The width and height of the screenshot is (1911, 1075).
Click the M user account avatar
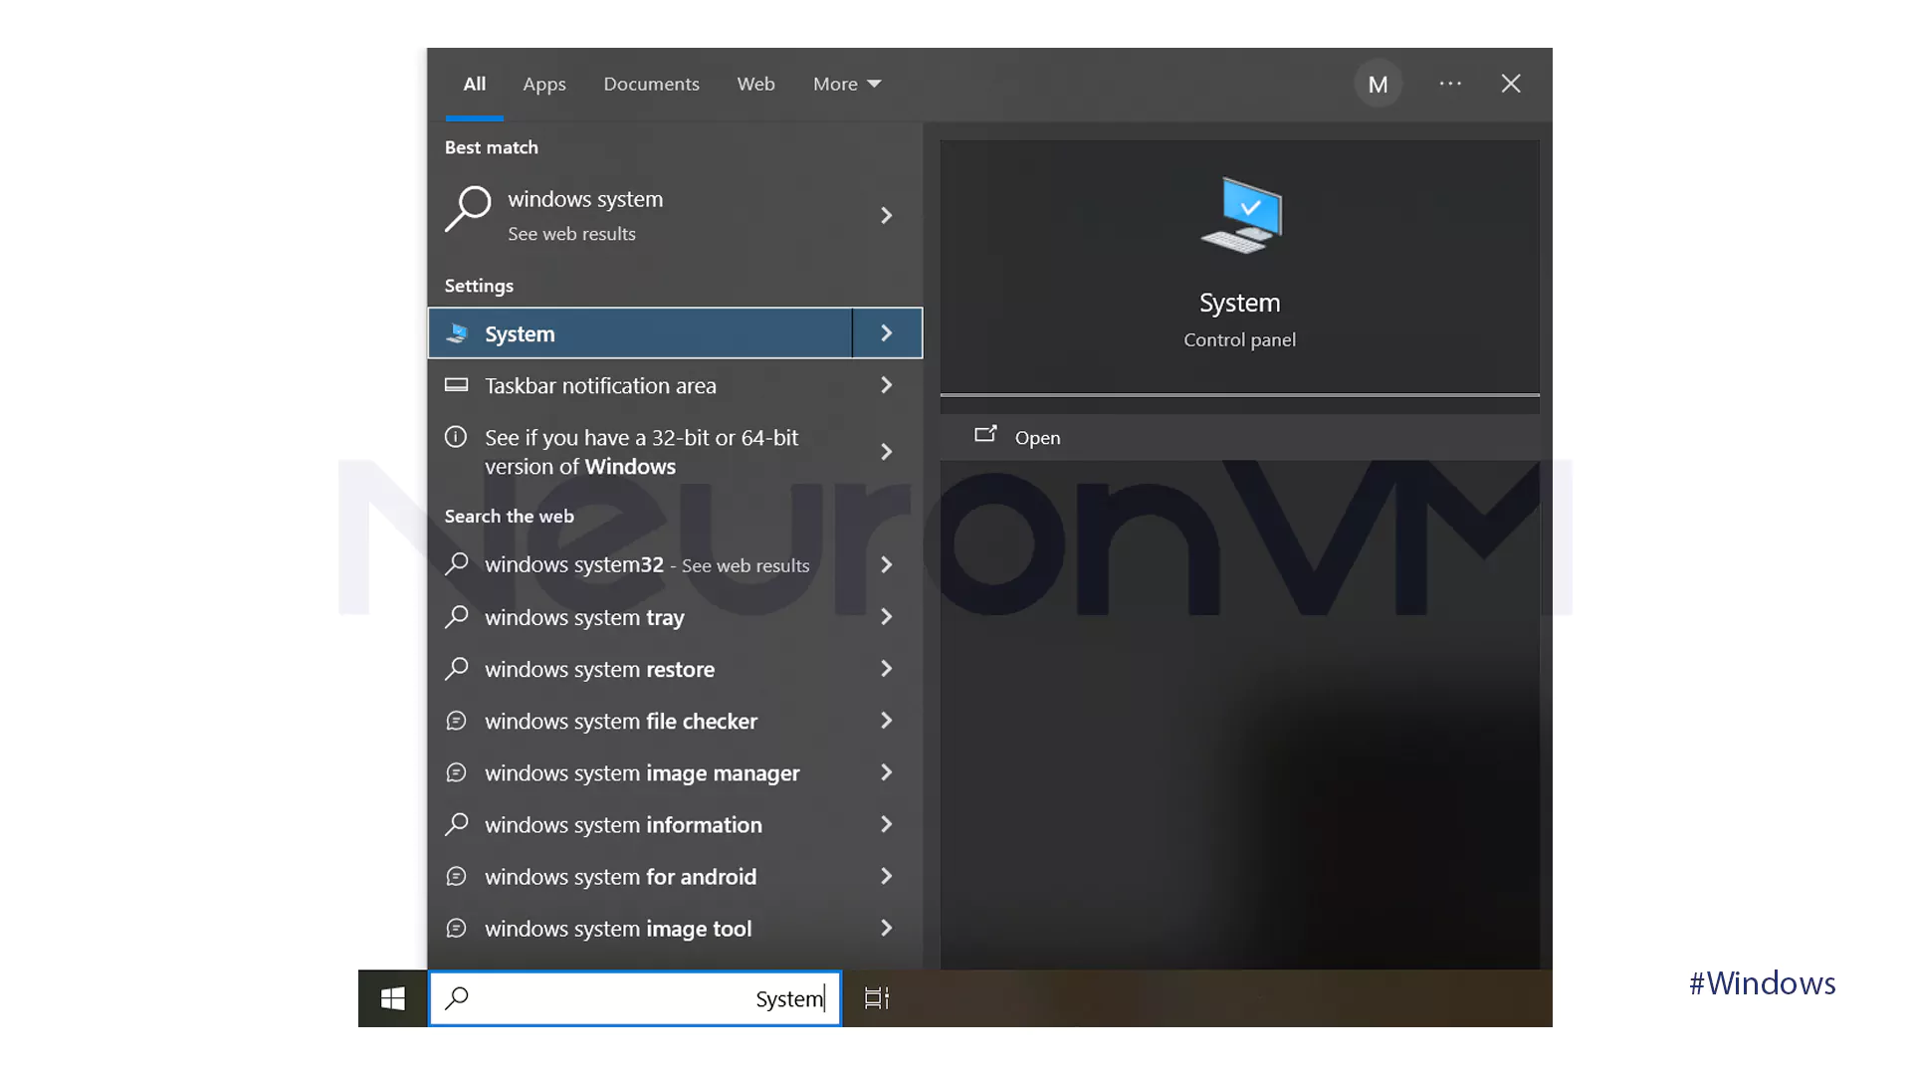point(1378,85)
